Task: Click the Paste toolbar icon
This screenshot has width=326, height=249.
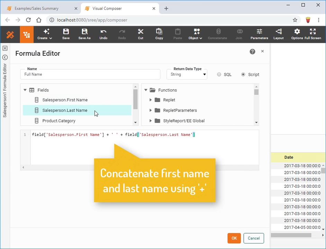Action: pyautogui.click(x=178, y=34)
